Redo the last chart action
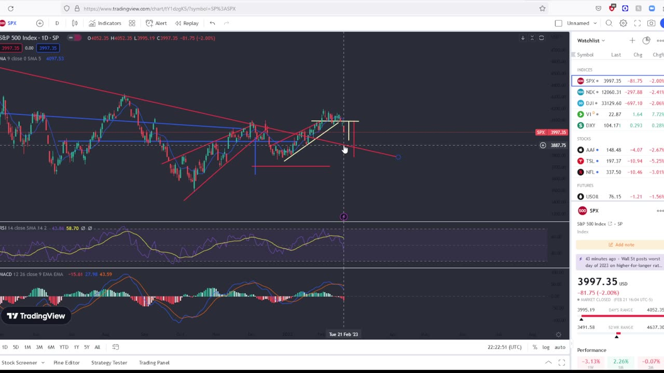664x373 pixels. pyautogui.click(x=226, y=23)
